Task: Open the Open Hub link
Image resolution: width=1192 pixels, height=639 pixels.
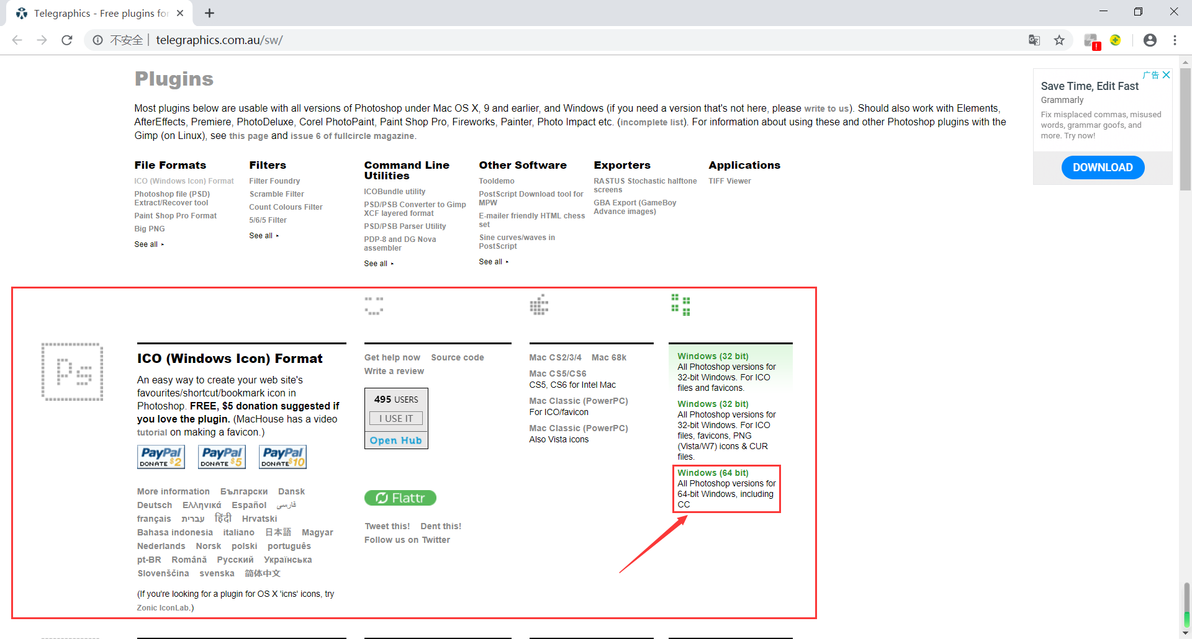Action: [396, 440]
